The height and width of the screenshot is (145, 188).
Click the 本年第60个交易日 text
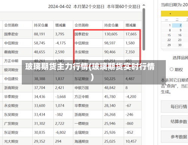[123, 6]
